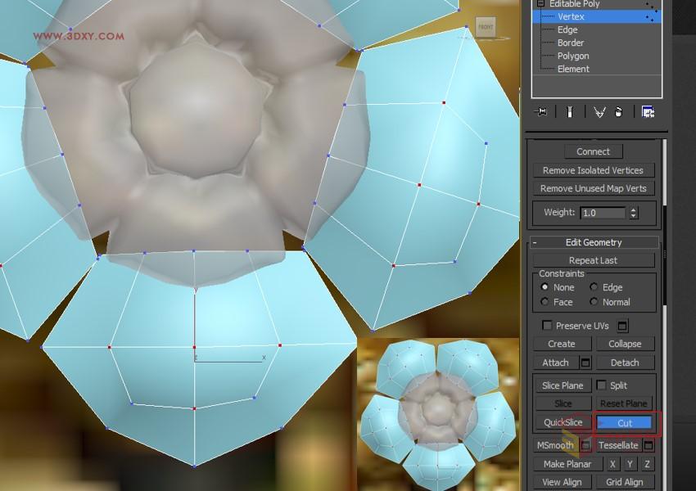Image resolution: width=696 pixels, height=491 pixels.
Task: Open Configure Modifier Sets icon
Action: coord(649,111)
